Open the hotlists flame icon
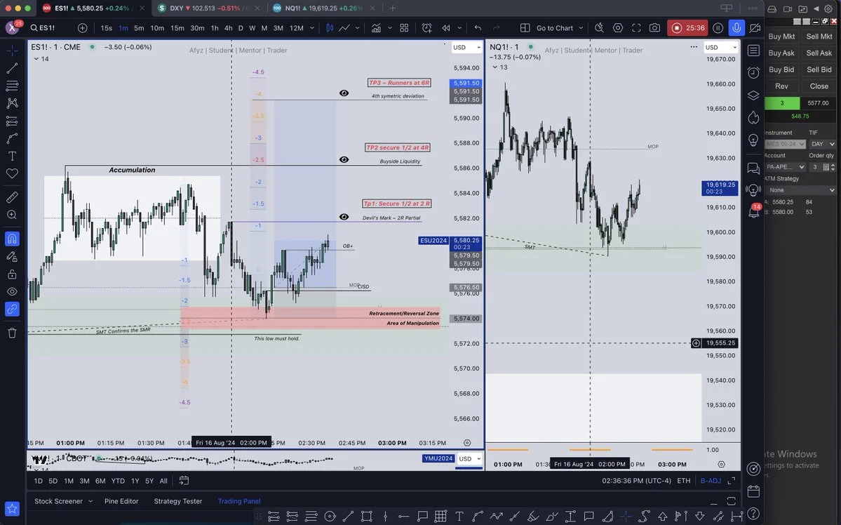Screen dimensions: 841x525 (753, 117)
